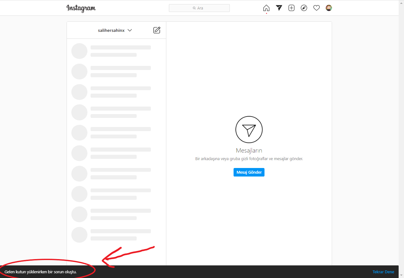
Task: Open the Explore compass icon
Action: pyautogui.click(x=304, y=8)
